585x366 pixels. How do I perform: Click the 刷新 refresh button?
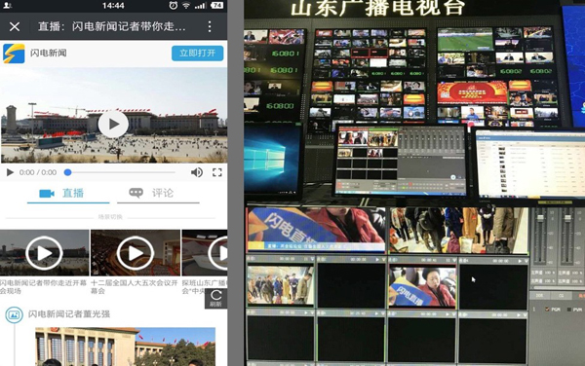(x=216, y=299)
